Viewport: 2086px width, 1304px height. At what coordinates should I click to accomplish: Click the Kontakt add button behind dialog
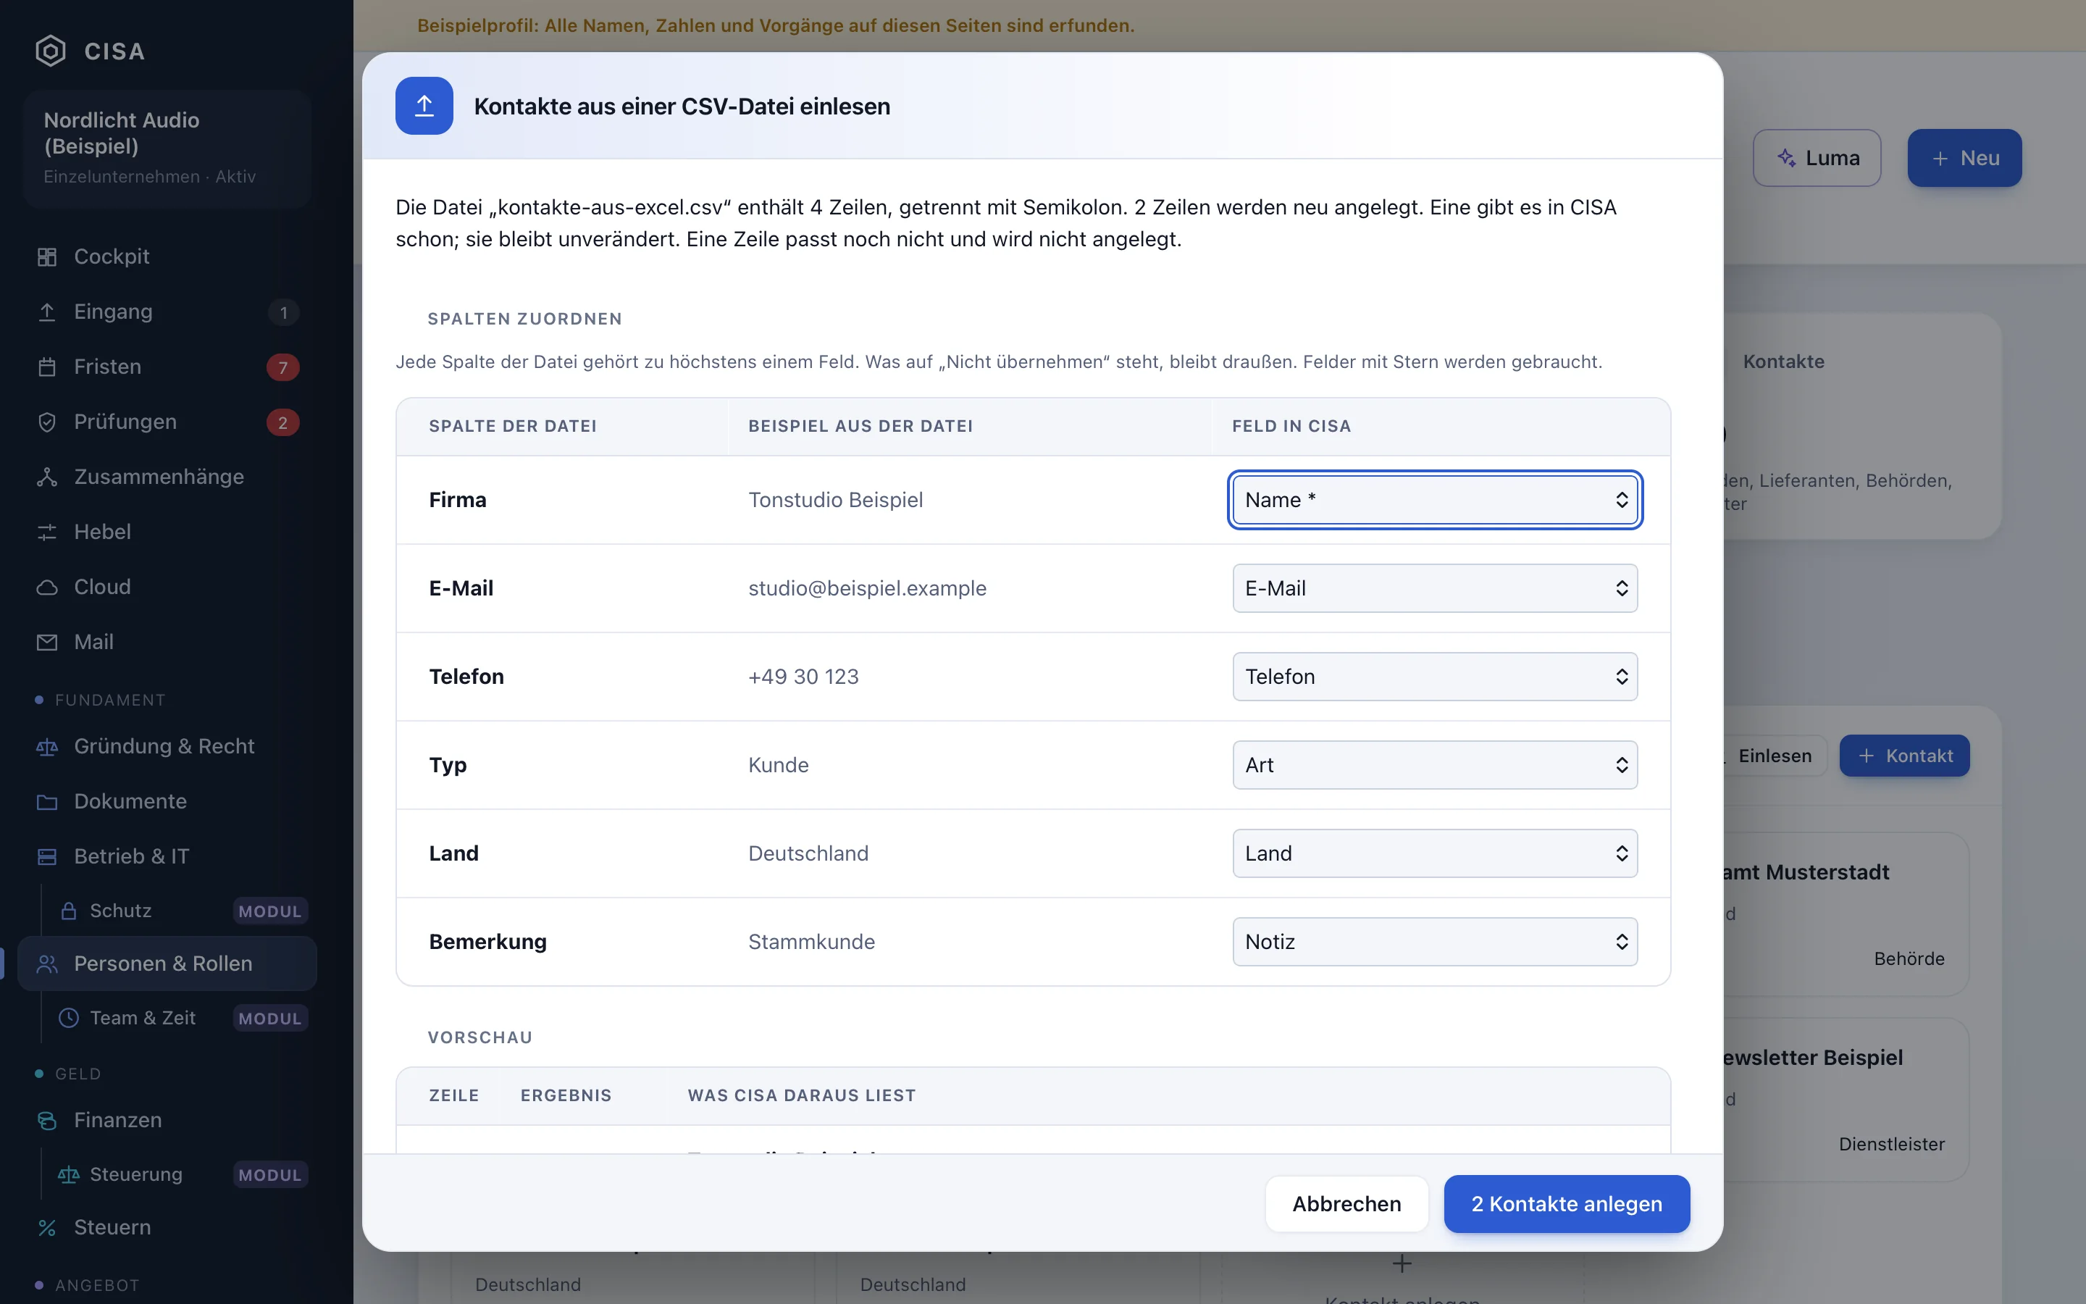pyautogui.click(x=1904, y=756)
